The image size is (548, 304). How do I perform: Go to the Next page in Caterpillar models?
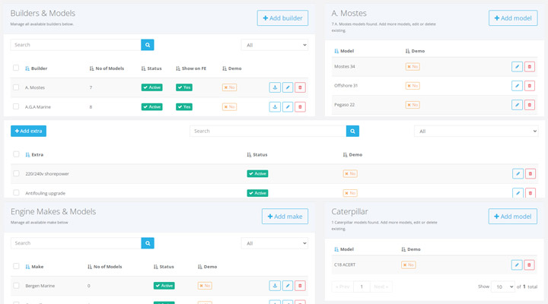point(381,287)
